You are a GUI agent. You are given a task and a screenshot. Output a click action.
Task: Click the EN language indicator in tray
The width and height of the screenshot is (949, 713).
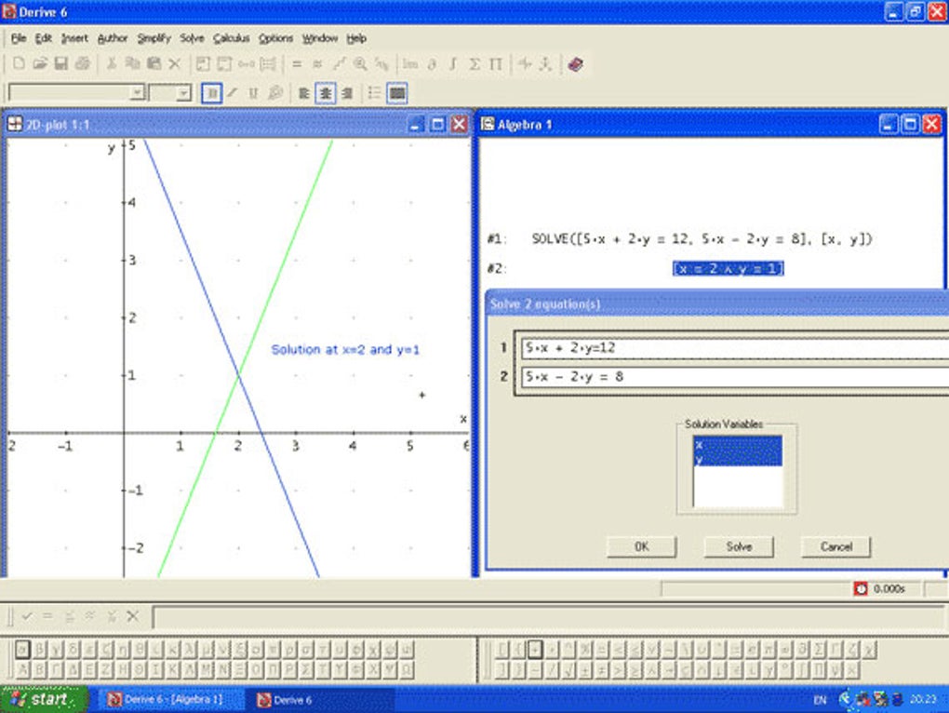click(820, 700)
